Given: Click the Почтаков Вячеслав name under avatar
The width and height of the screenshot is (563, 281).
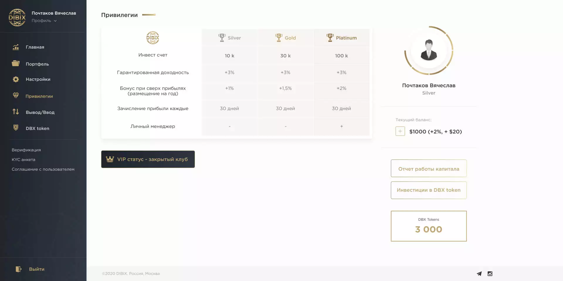Looking at the screenshot, I should coord(429,85).
